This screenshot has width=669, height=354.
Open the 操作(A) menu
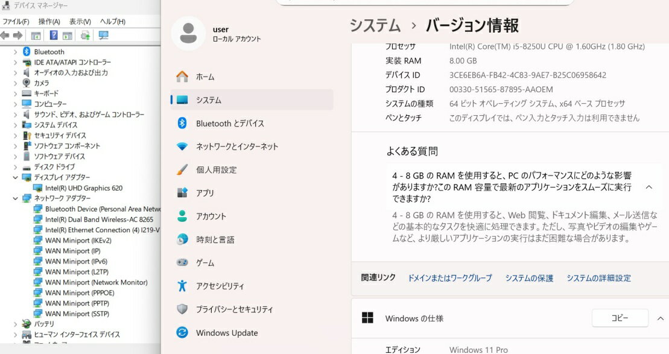(x=49, y=22)
